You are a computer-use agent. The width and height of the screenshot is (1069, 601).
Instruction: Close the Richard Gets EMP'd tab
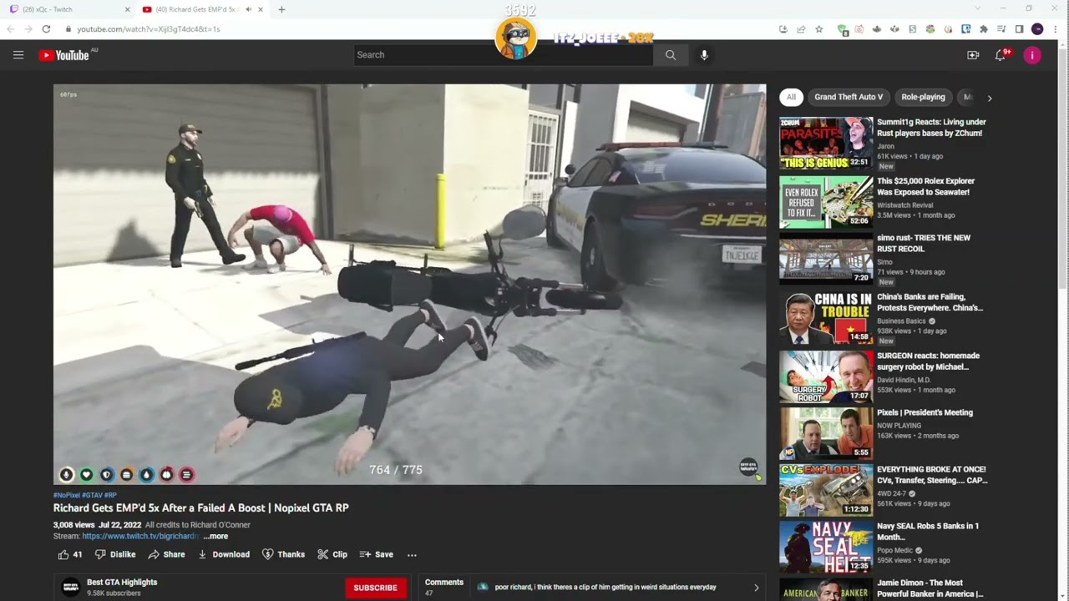point(261,9)
